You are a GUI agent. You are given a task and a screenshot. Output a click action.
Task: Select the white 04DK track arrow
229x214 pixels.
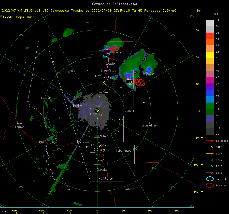click(x=210, y=147)
